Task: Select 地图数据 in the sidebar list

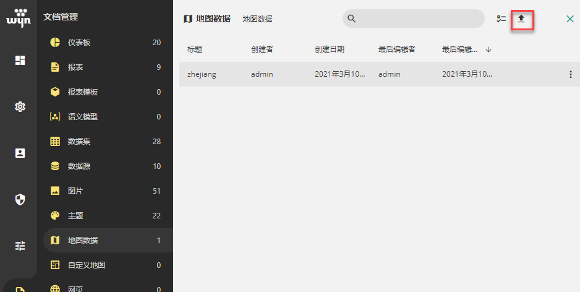Action: pyautogui.click(x=108, y=240)
